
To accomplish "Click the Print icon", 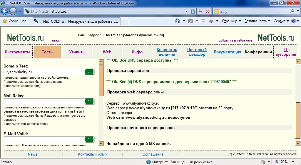I will pyautogui.click(x=211, y=21).
